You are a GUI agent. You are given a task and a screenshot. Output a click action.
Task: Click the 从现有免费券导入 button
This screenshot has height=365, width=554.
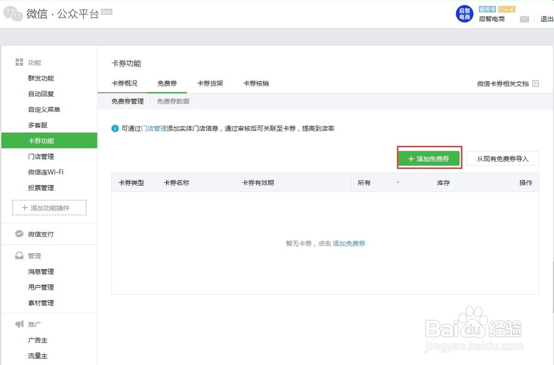[503, 158]
